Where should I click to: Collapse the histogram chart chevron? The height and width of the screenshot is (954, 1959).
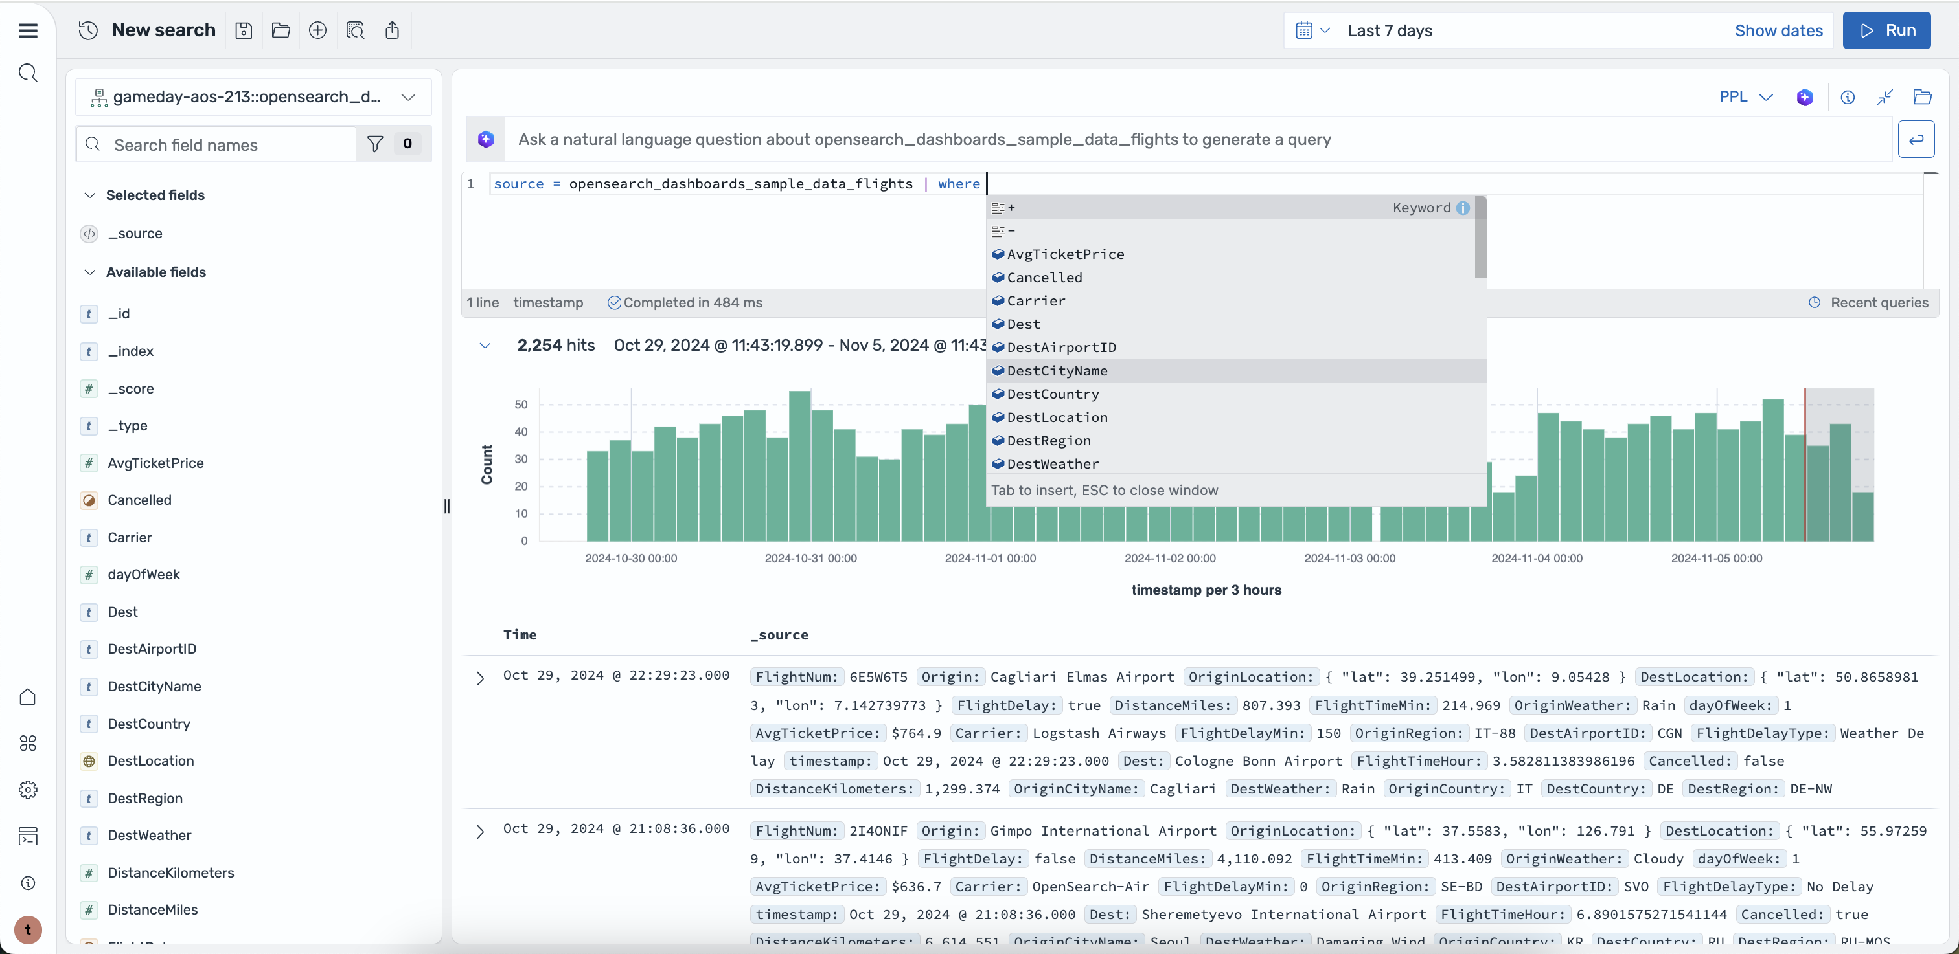[485, 346]
